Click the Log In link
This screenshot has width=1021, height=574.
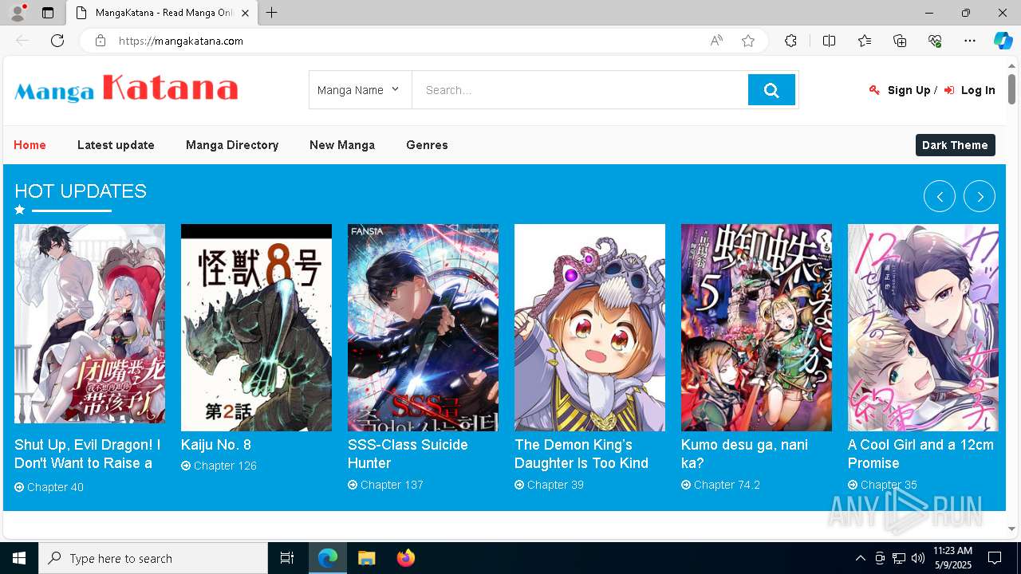click(x=978, y=90)
